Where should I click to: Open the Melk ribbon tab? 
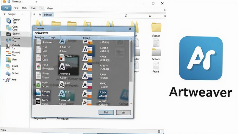pos(24,8)
